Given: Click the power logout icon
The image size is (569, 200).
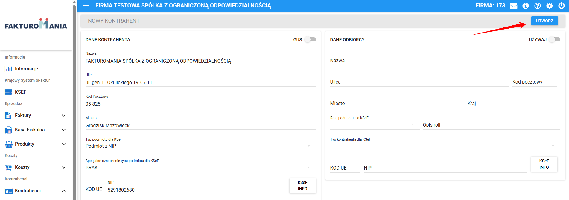Looking at the screenshot, I should coord(562,6).
